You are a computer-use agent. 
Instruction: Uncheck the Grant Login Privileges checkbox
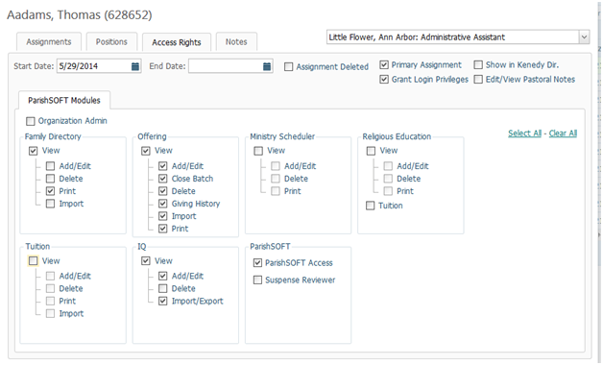pyautogui.click(x=384, y=79)
